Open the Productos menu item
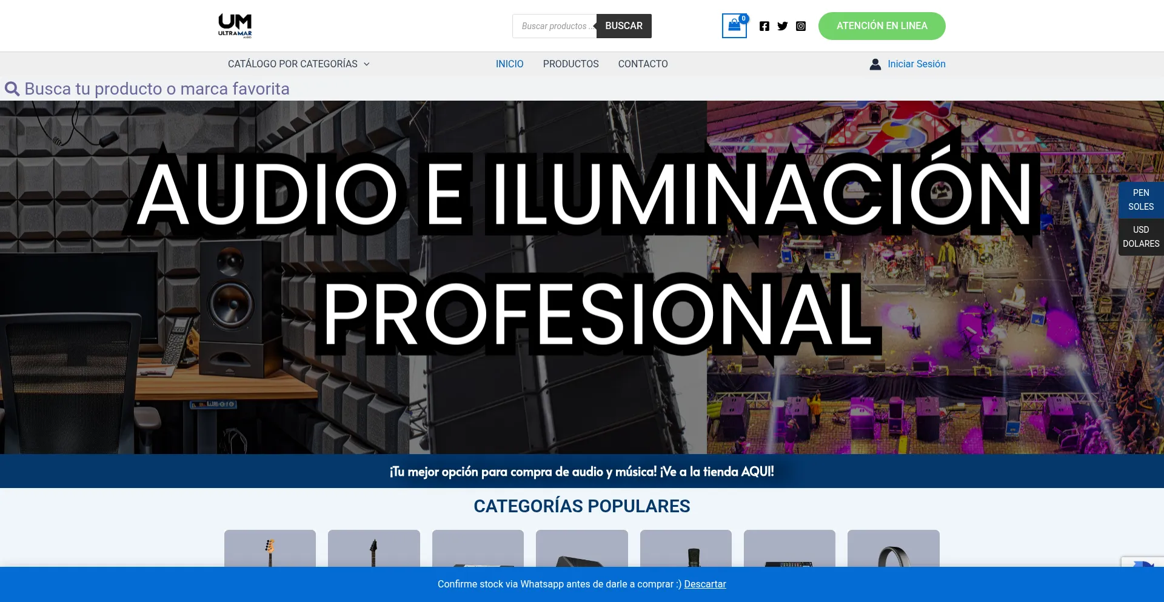The image size is (1164, 602). [x=570, y=64]
